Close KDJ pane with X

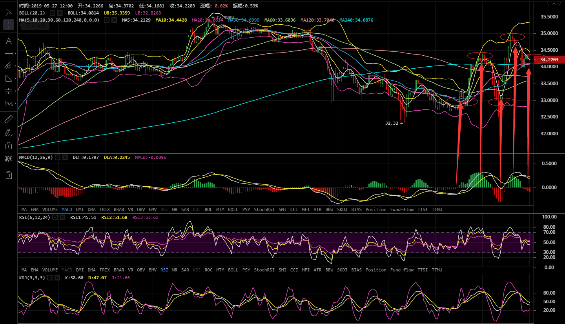click(58, 277)
